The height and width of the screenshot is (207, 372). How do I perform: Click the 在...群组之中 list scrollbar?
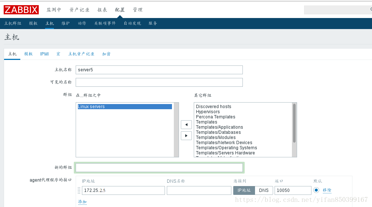pos(176,130)
